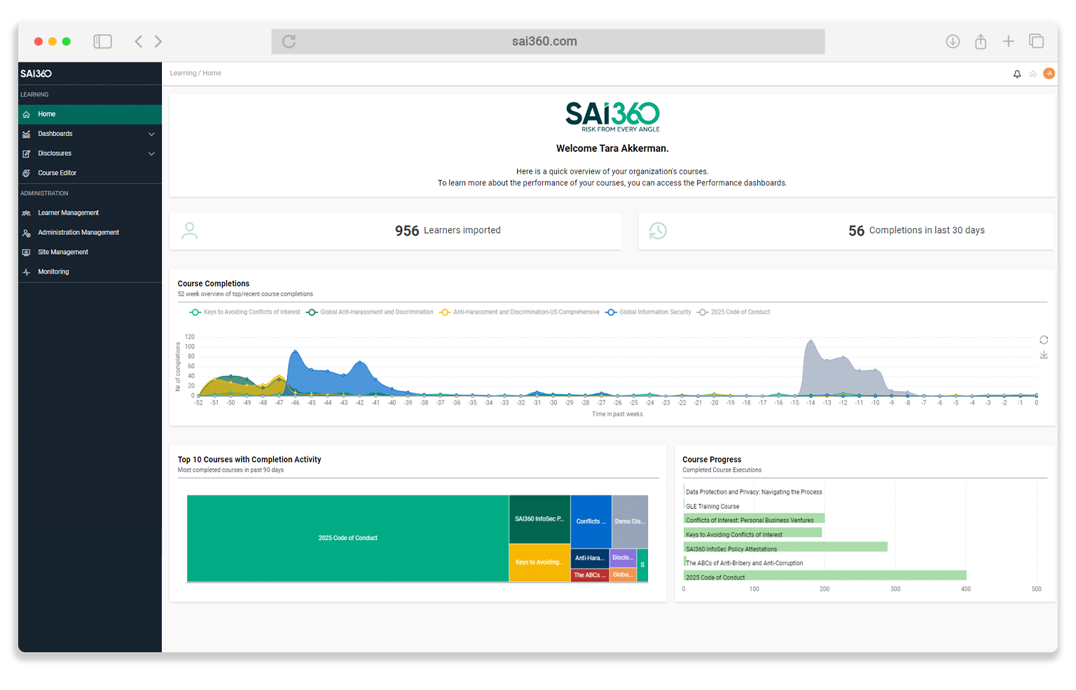The width and height of the screenshot is (1076, 690).
Task: Click the SAI360 logo in sidebar header
Action: [x=36, y=73]
